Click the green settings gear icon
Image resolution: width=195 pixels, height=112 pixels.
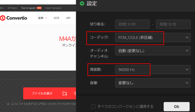tap(82, 3)
